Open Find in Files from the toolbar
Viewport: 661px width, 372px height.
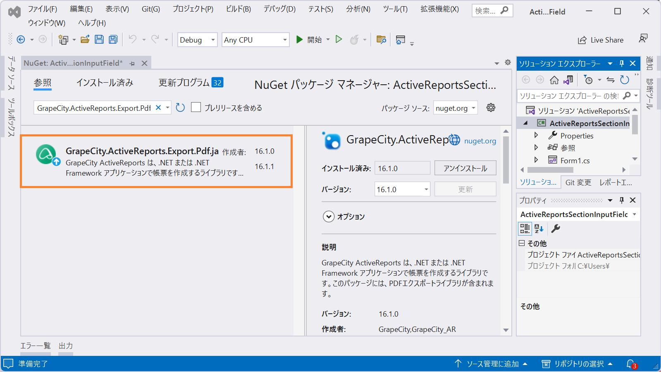coord(381,40)
